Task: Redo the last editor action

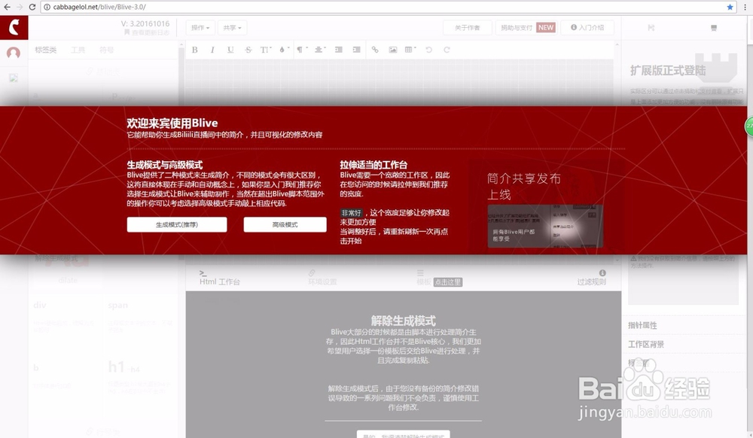Action: 447,50
